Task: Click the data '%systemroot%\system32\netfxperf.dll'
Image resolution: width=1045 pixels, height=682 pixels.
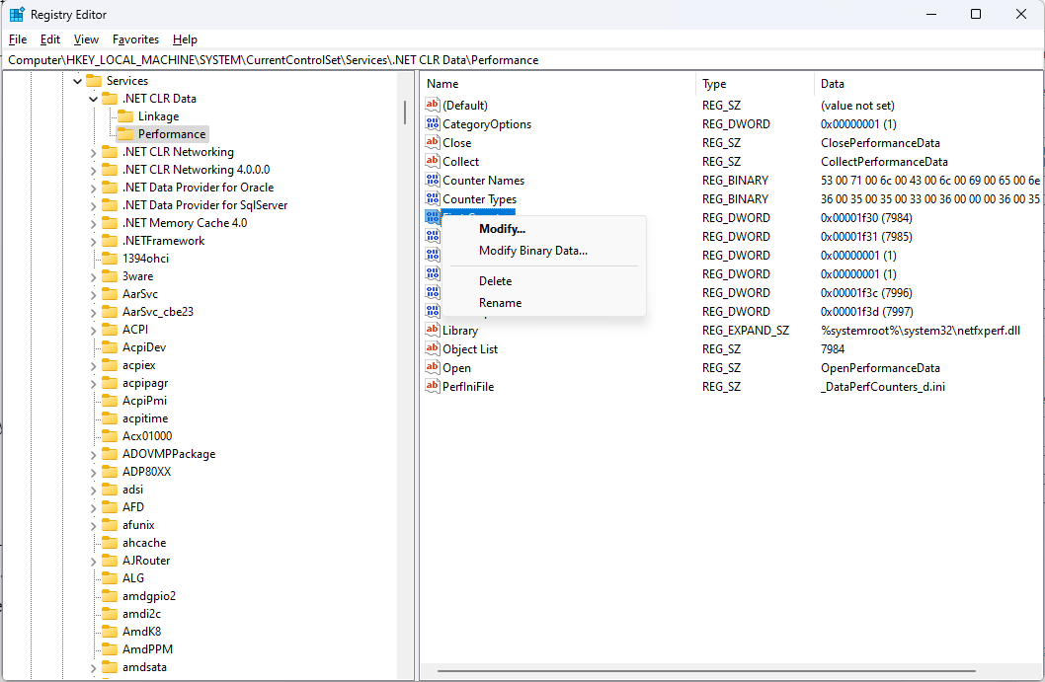Action: [921, 331]
